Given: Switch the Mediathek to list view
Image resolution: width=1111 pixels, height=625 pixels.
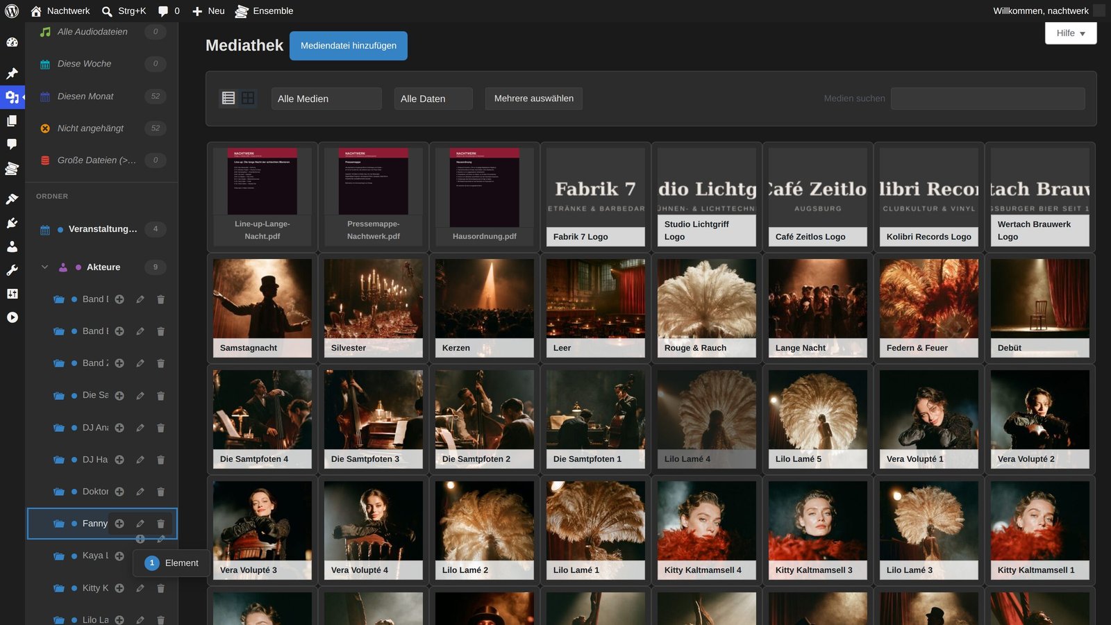Looking at the screenshot, I should pos(228,98).
